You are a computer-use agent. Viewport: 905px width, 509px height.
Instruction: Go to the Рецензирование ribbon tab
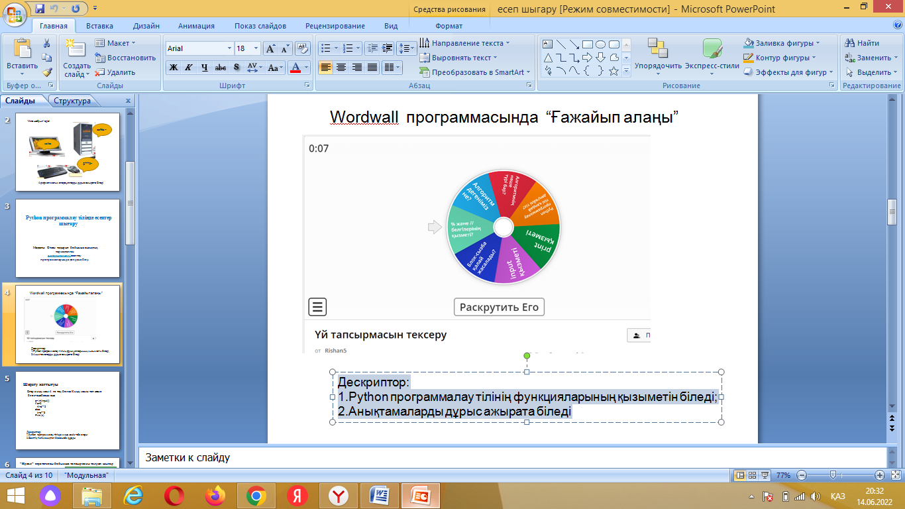point(335,26)
